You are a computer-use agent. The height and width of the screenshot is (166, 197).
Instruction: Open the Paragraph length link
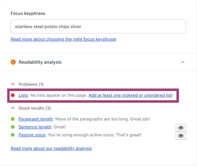(36, 119)
